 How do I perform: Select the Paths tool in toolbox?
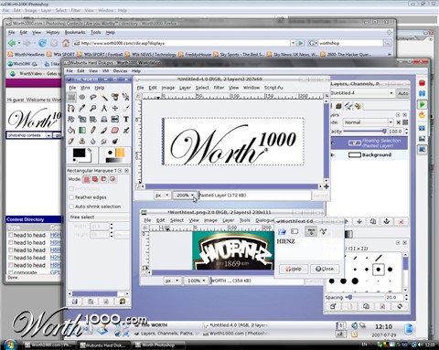[x=71, y=108]
